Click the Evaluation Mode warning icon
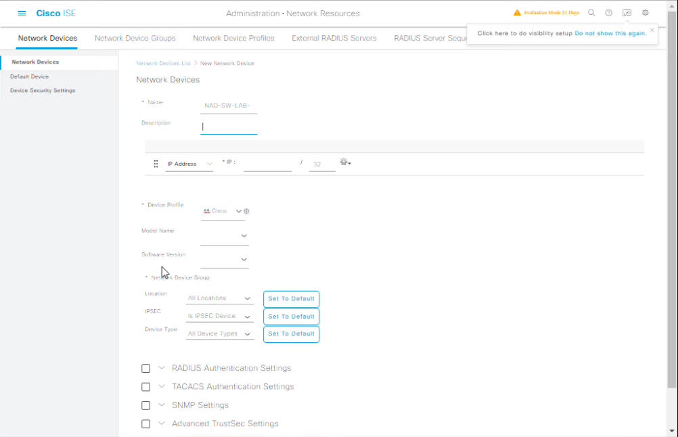Screen dimensions: 678x437 coord(517,13)
